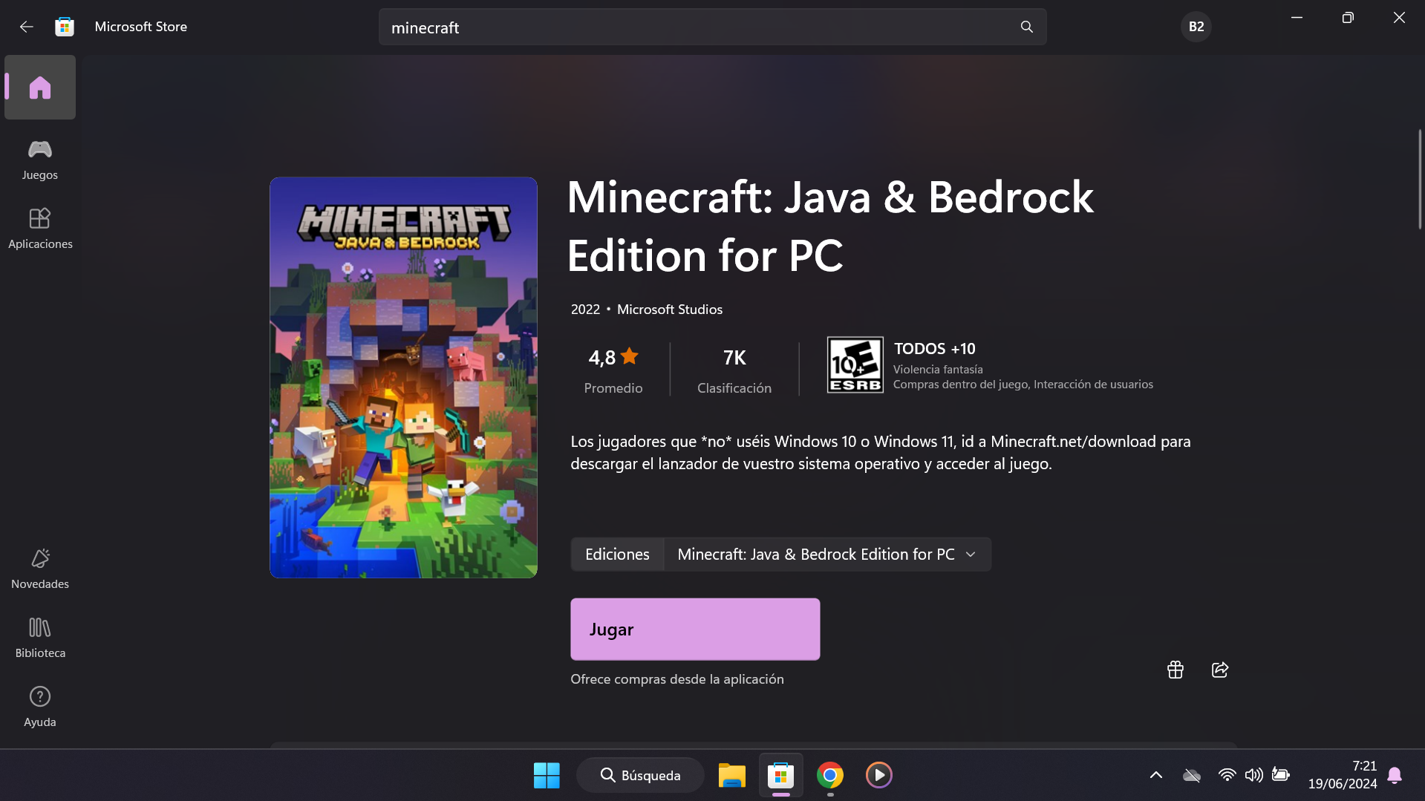Click the 7K Clasificación count

(734, 370)
